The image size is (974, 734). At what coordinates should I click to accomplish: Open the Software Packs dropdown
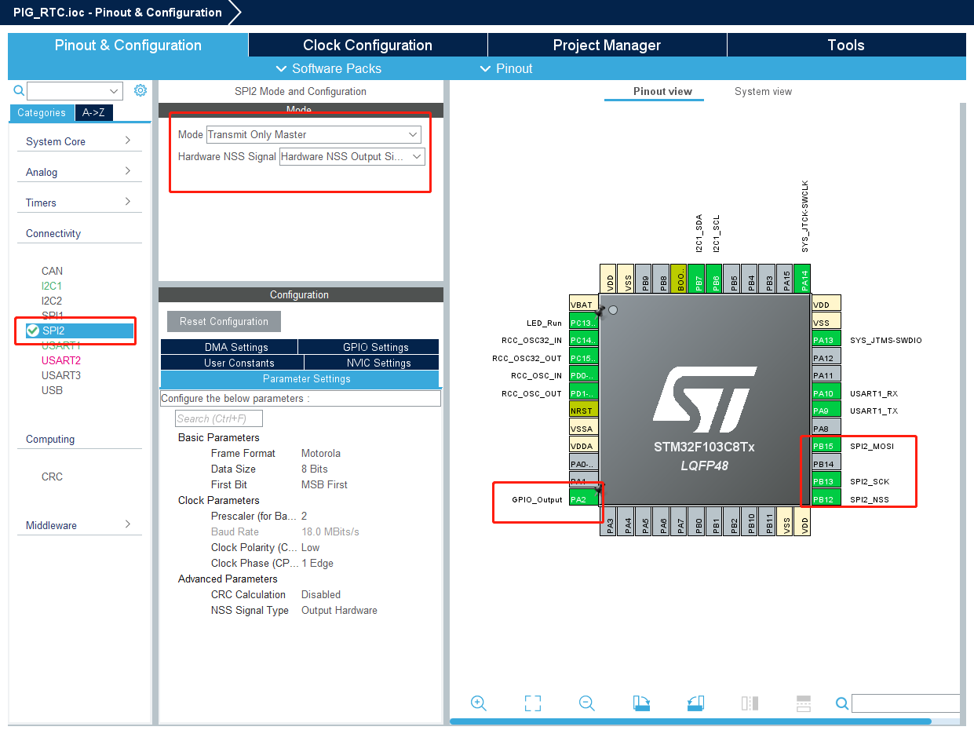[329, 68]
